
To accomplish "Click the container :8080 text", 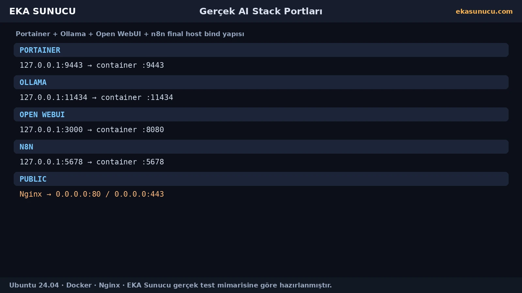I will point(130,130).
